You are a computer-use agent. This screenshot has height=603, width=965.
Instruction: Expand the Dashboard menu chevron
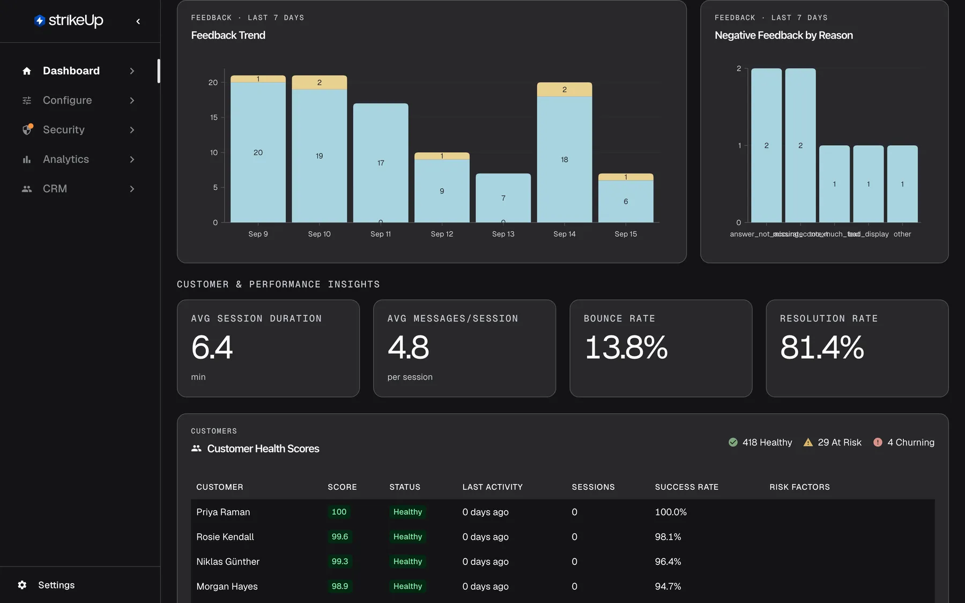click(132, 71)
